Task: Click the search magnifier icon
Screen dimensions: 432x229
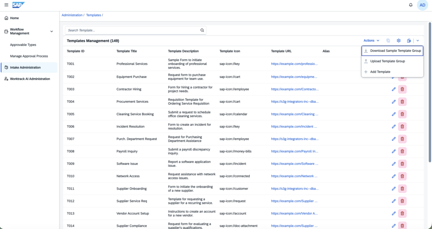Action: tap(202, 30)
